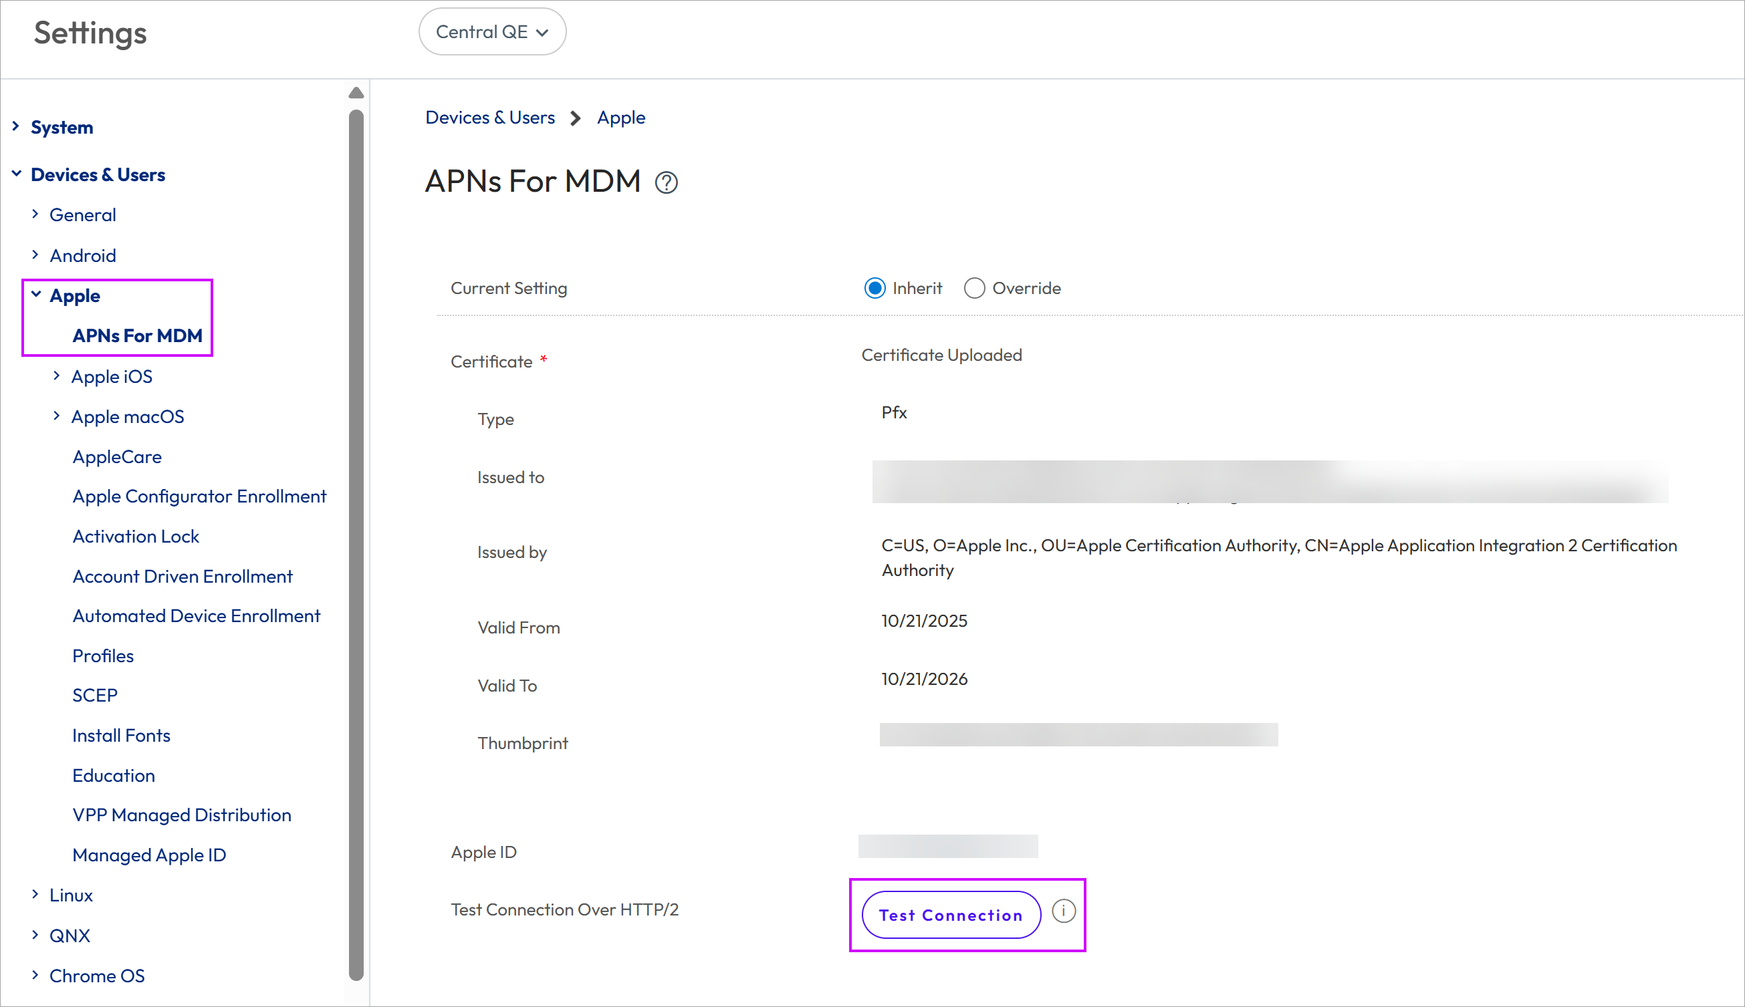Expand the Chrome OS node

35,974
